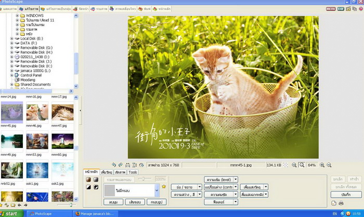
Task: Open arbitrary rotation tool icon
Action: click(x=141, y=165)
